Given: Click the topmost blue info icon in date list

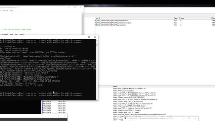Looking at the screenshot, I should tap(43, 102).
